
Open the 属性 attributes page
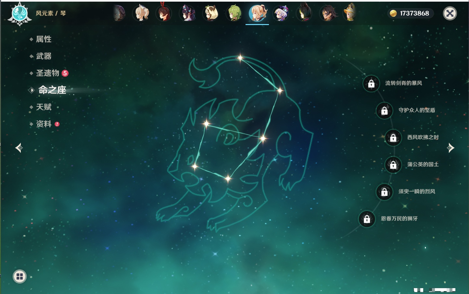click(44, 39)
